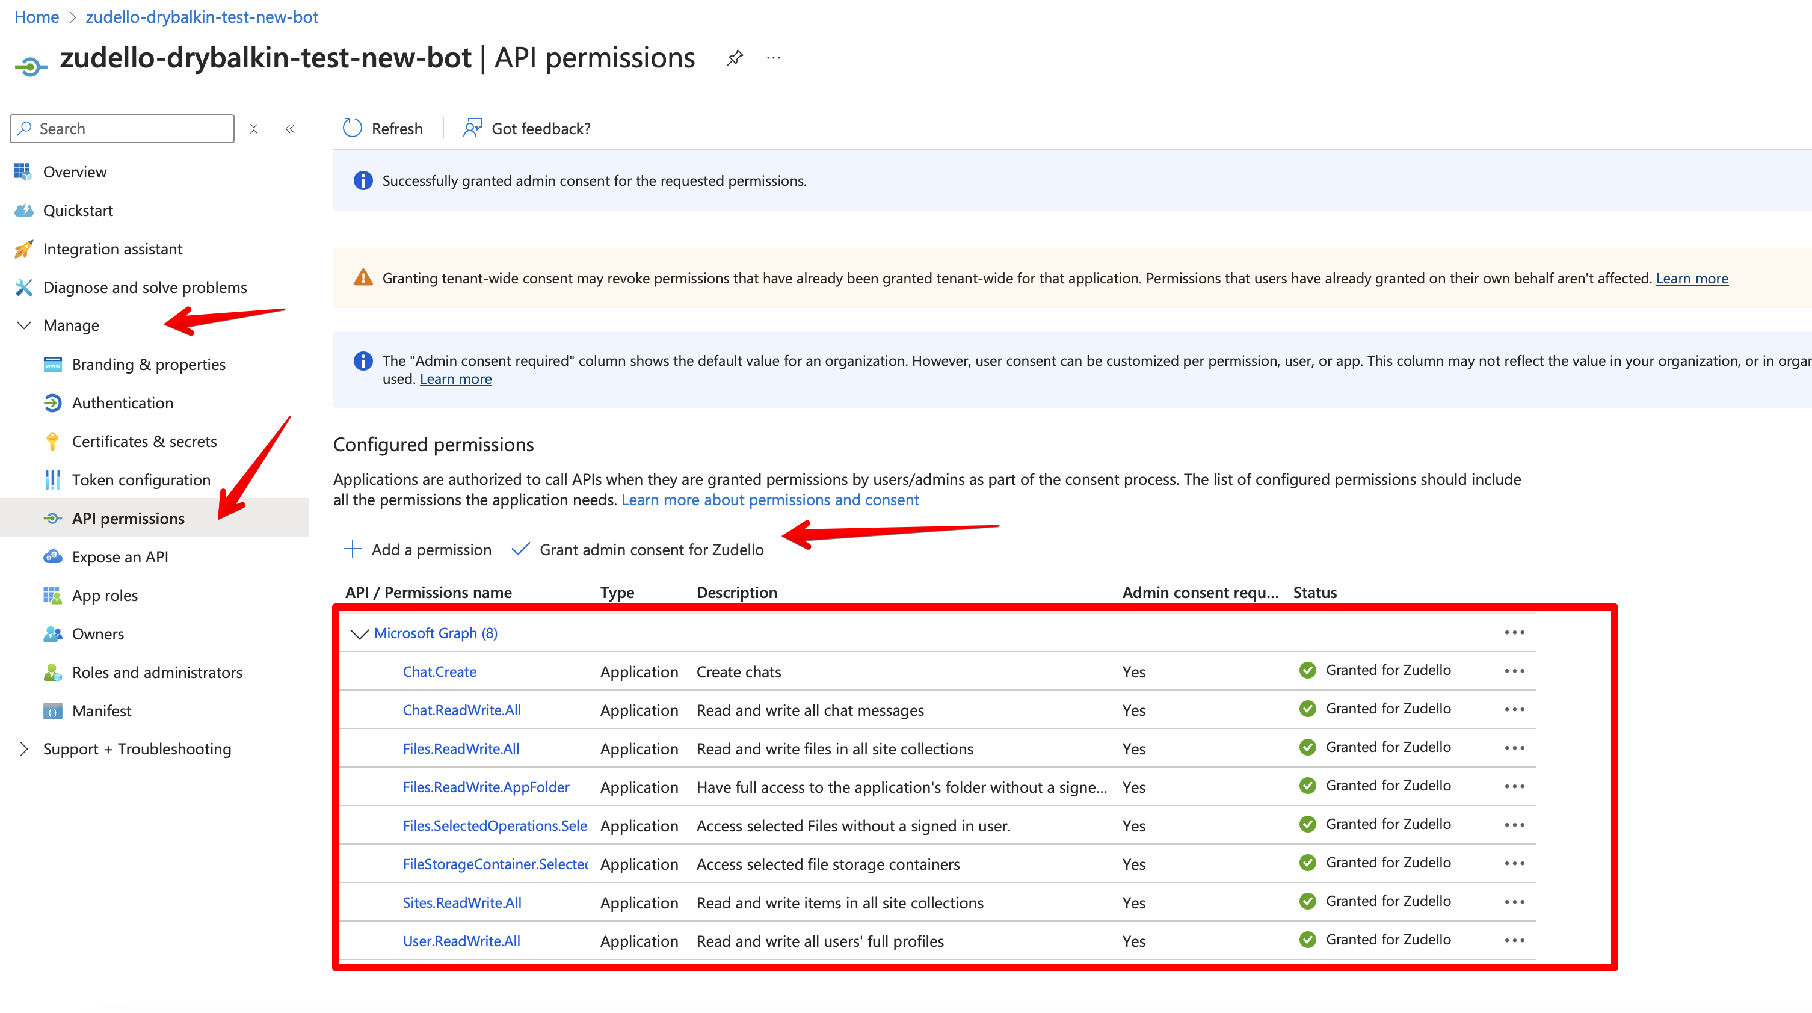Pin the API permissions page
The image size is (1812, 1013).
pyautogui.click(x=735, y=58)
